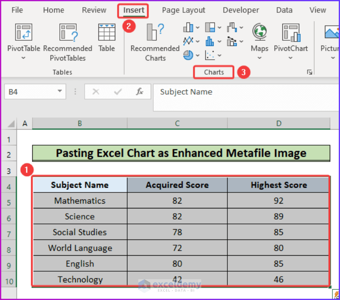Select column D header
Image resolution: width=340 pixels, height=300 pixels.
click(279, 123)
